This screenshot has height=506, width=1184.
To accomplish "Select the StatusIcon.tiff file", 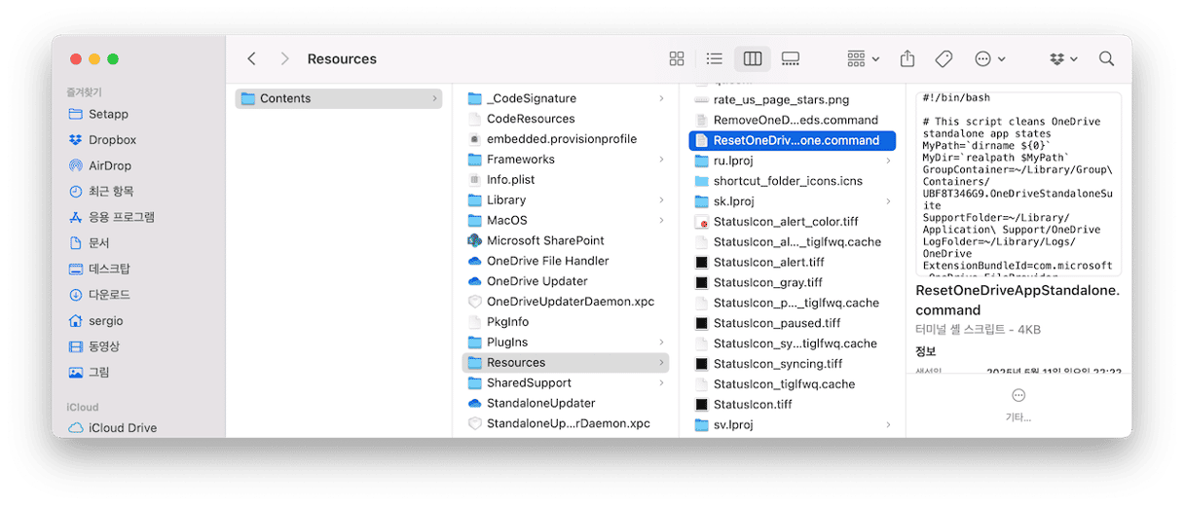I will 793,404.
